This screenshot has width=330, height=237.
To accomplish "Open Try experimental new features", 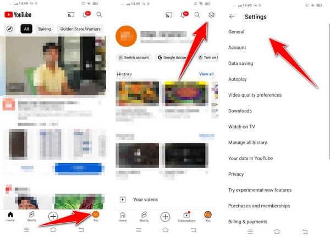I will (260, 190).
